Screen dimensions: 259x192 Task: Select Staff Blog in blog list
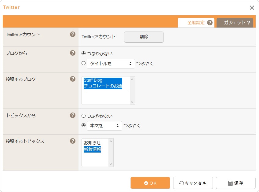click(103, 80)
